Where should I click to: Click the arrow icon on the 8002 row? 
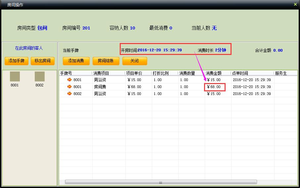click(x=69, y=94)
